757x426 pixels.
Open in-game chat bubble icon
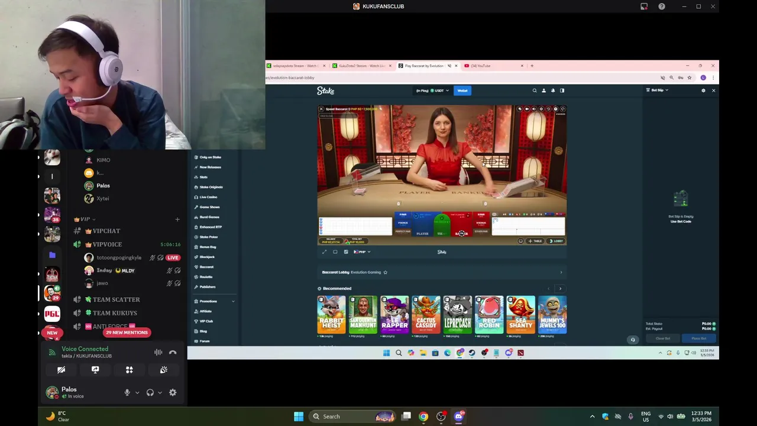(520, 109)
